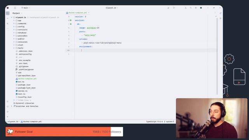Viewport: 249px width, 140px height.
Task: Expand the config folder
Action: pos(14,27)
